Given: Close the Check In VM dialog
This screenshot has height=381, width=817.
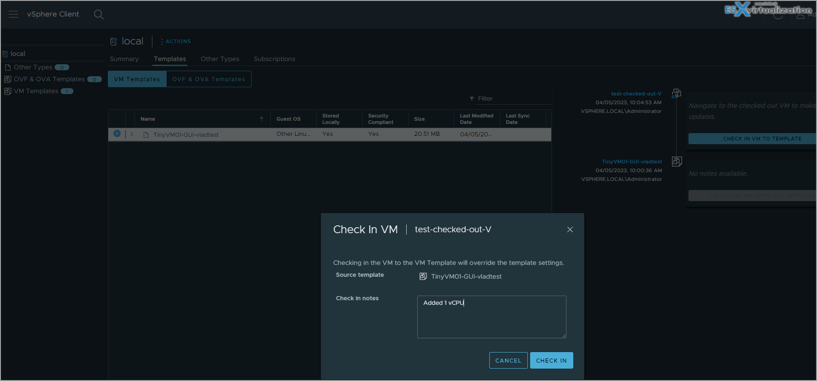Looking at the screenshot, I should (x=570, y=230).
